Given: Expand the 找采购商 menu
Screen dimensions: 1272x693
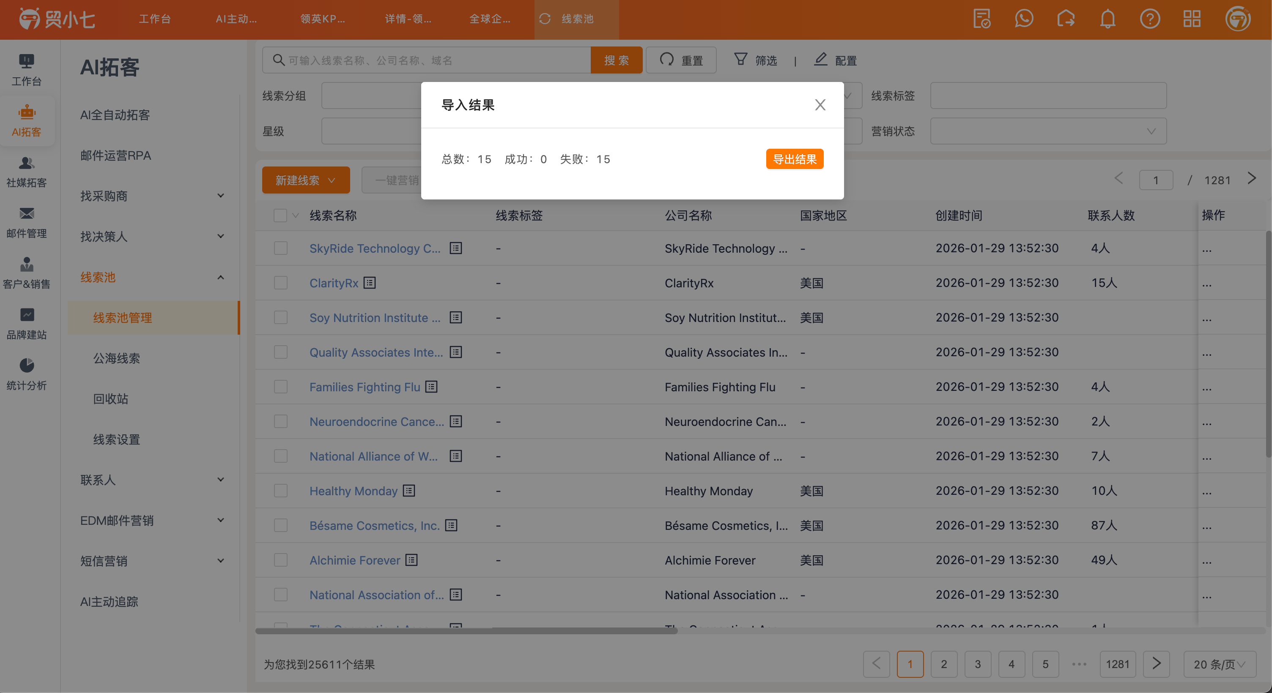Looking at the screenshot, I should [x=221, y=196].
